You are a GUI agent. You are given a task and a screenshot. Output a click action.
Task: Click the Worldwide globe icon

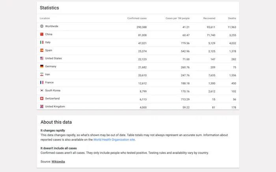point(42,26)
